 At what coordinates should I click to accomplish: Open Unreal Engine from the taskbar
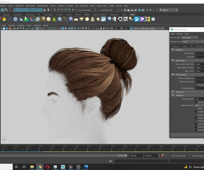click(71, 167)
